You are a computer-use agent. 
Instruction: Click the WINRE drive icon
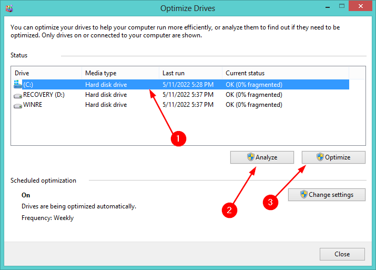tap(18, 105)
